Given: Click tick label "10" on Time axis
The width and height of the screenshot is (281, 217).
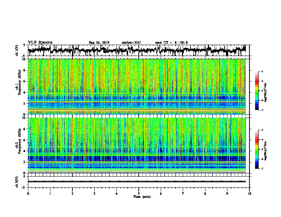Looking at the screenshot, I should [x=249, y=194].
